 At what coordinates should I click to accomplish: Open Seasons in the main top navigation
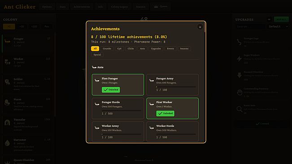(140, 7)
